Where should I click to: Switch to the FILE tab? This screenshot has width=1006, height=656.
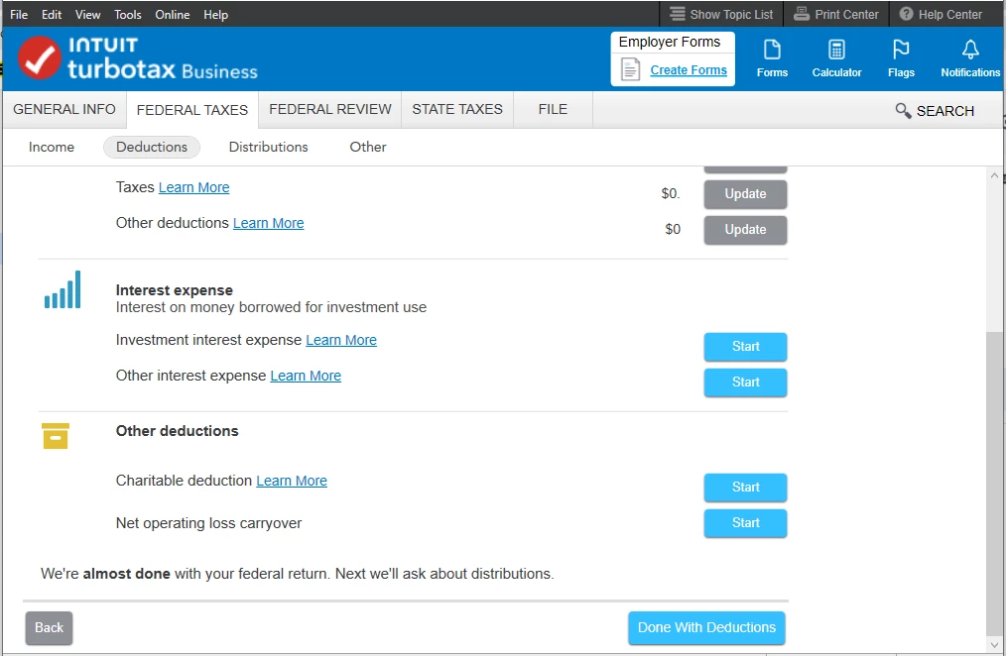click(553, 110)
